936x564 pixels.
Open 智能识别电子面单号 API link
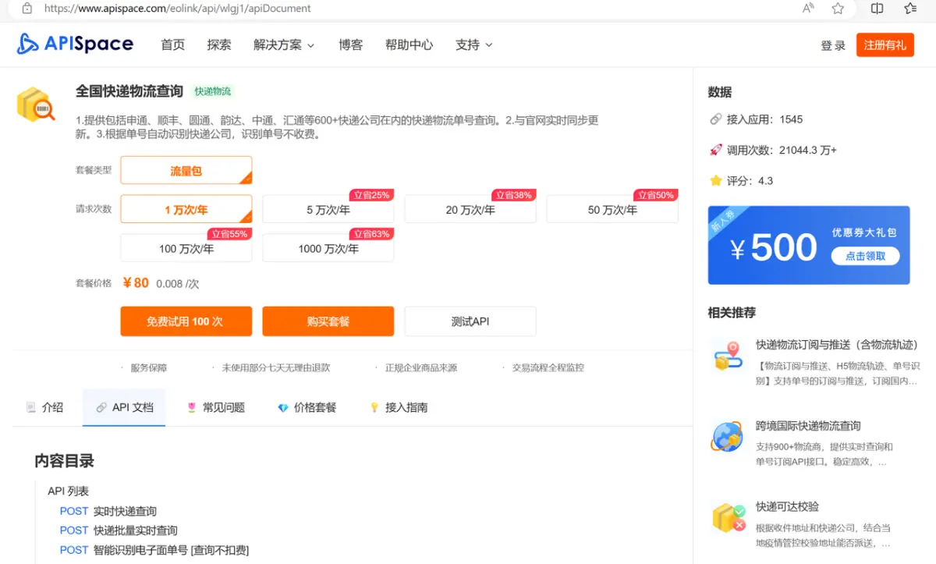click(171, 550)
